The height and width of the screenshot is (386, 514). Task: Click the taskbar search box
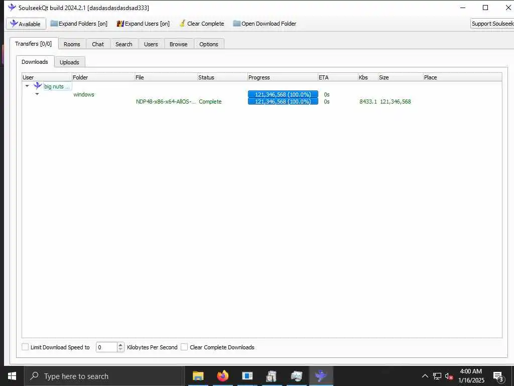[104, 376]
